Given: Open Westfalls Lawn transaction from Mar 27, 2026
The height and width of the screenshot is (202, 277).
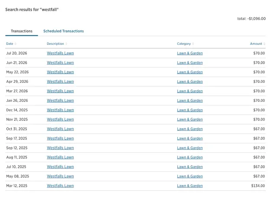Looking at the screenshot, I should [x=60, y=91].
